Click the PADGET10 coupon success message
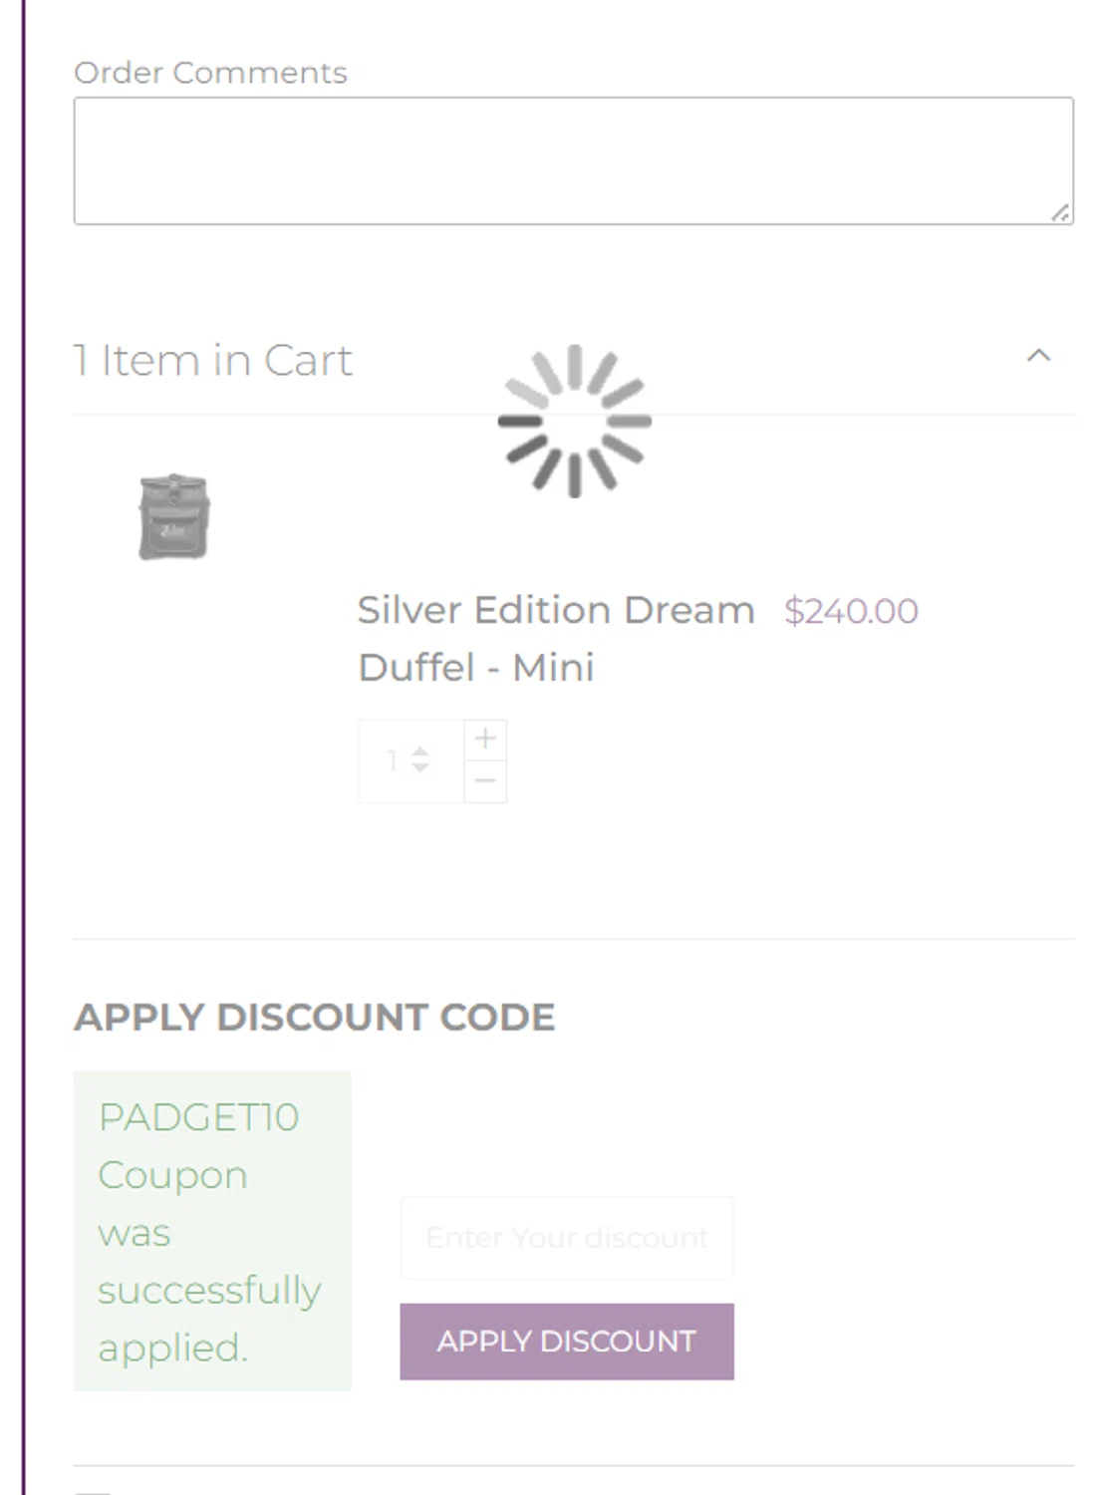1093x1495 pixels. [x=212, y=1231]
